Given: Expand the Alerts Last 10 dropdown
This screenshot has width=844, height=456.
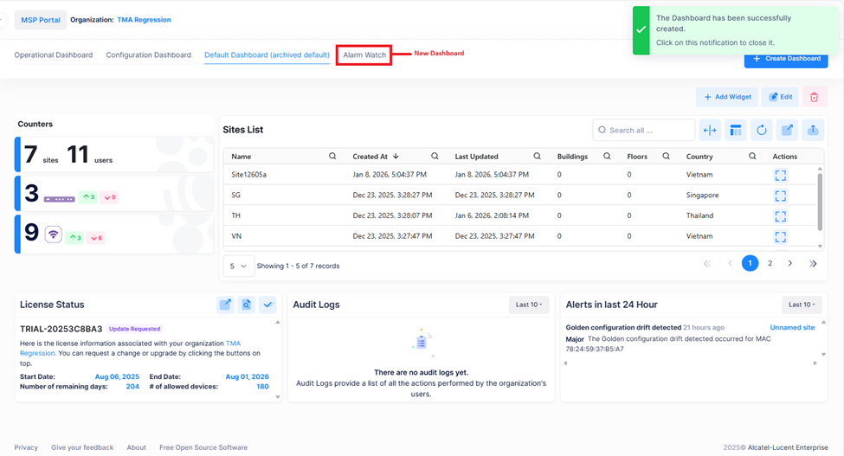Looking at the screenshot, I should [x=801, y=305].
